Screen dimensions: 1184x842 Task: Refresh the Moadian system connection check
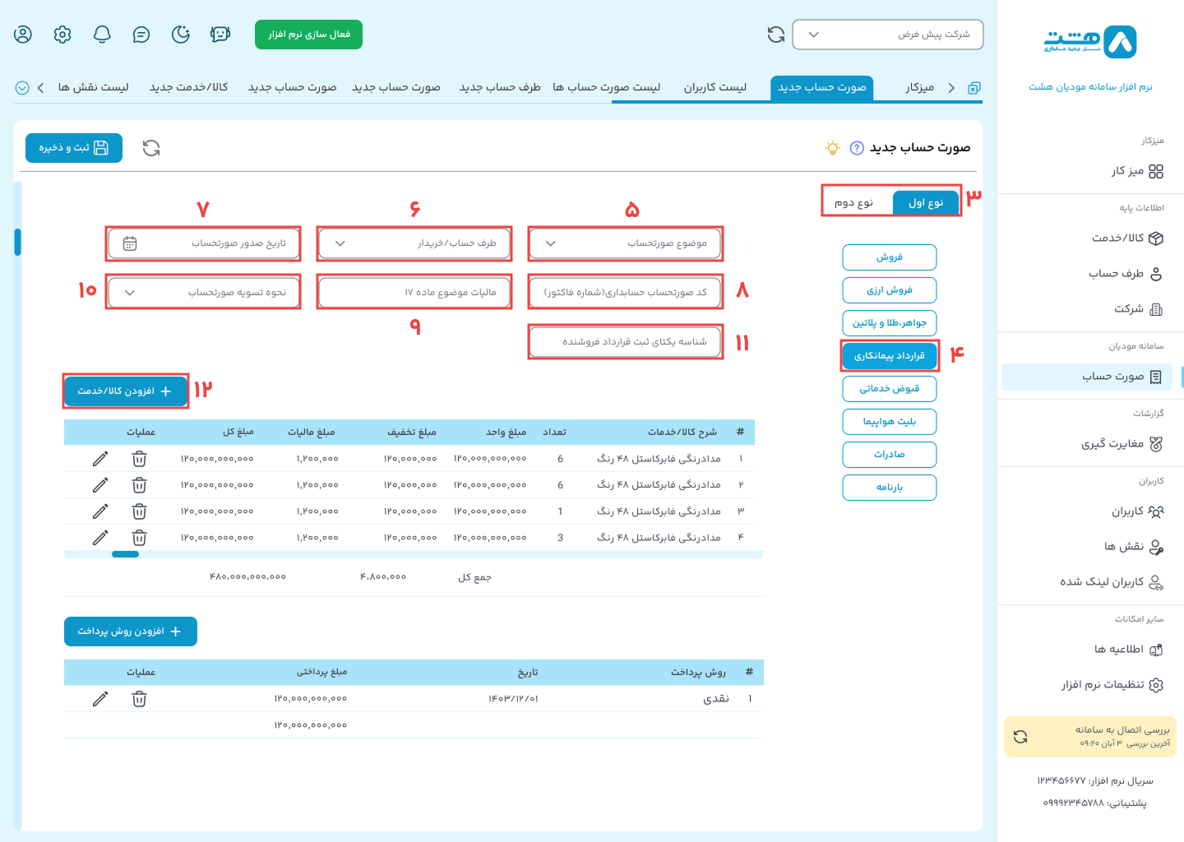1020,737
